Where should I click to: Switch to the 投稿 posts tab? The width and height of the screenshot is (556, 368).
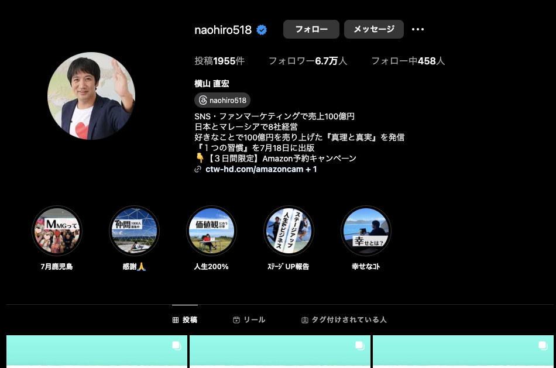185,320
